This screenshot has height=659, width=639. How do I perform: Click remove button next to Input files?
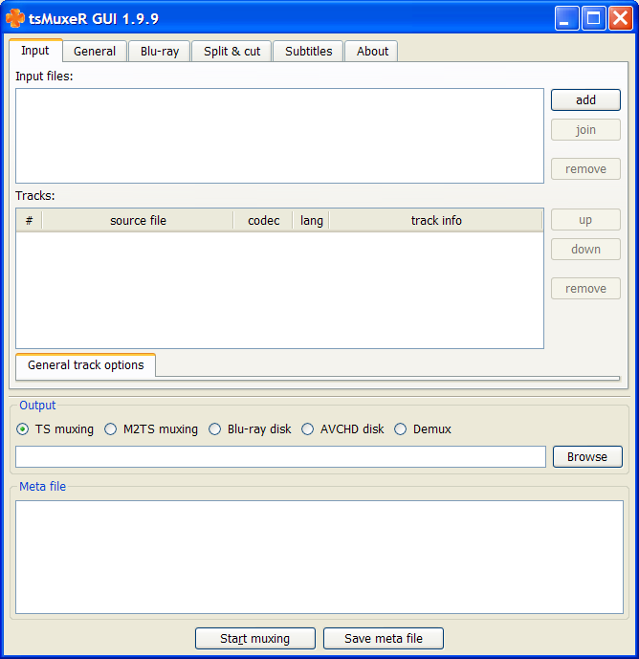pyautogui.click(x=585, y=169)
